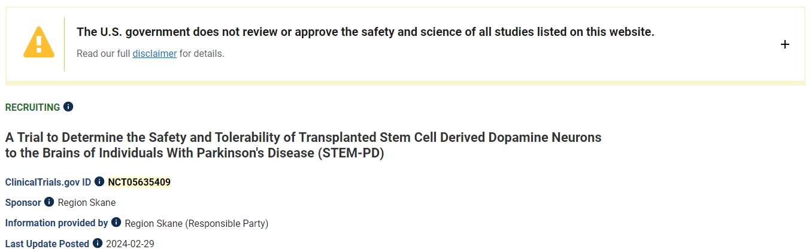Expand the disclaimer banner with plus
The height and width of the screenshot is (252, 812).
coord(785,44)
